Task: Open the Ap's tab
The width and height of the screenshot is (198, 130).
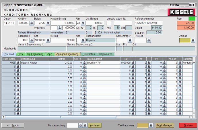Action: [50, 54]
